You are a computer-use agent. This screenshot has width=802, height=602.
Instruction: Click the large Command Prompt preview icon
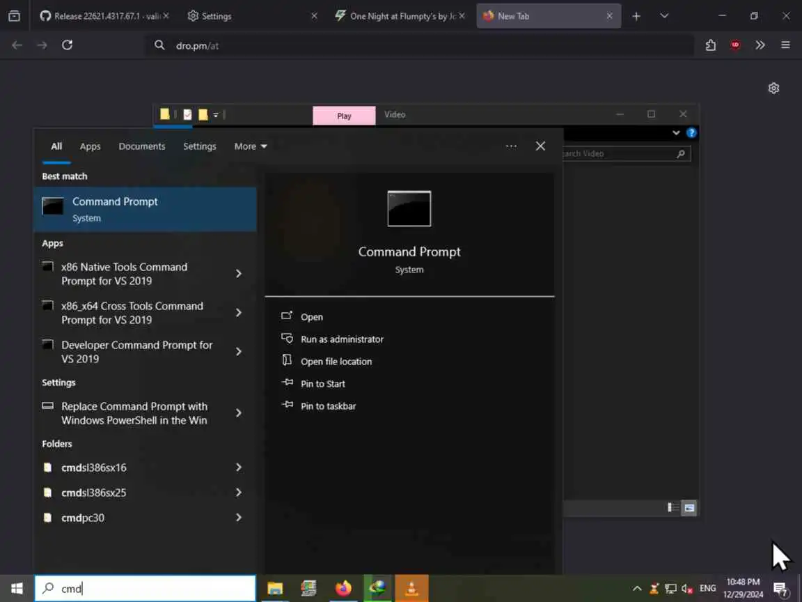[409, 208]
